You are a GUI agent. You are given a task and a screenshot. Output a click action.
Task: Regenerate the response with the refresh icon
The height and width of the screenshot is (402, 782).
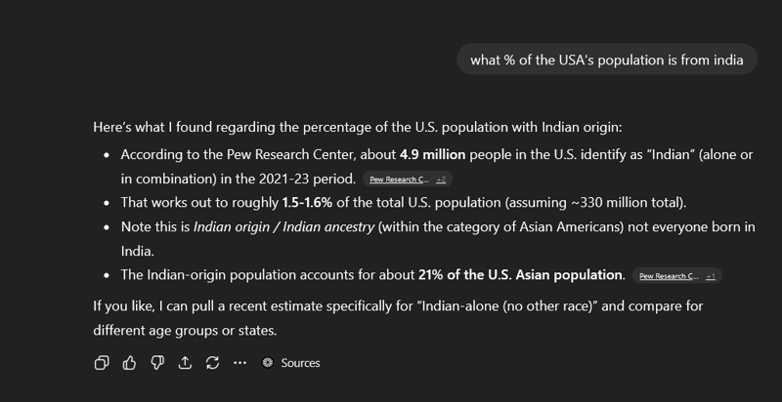212,363
